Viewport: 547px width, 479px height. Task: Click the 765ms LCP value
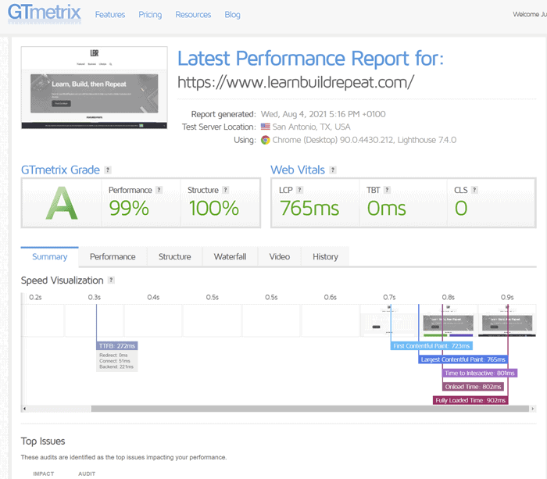pos(309,209)
